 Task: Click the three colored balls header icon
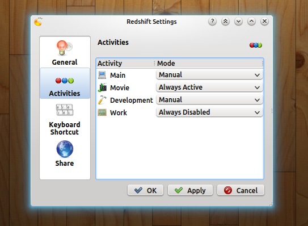pos(256,45)
